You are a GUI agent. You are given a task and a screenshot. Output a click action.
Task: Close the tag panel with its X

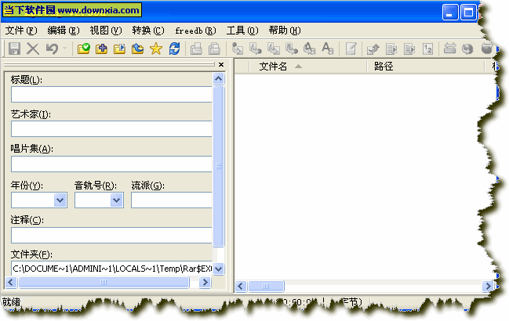click(x=221, y=64)
